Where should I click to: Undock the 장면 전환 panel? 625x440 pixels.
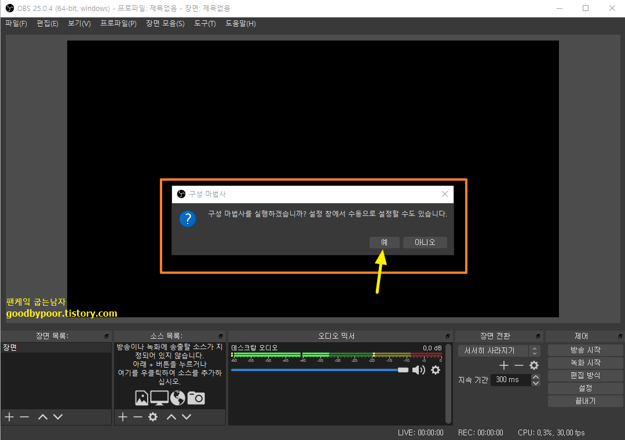[x=538, y=336]
